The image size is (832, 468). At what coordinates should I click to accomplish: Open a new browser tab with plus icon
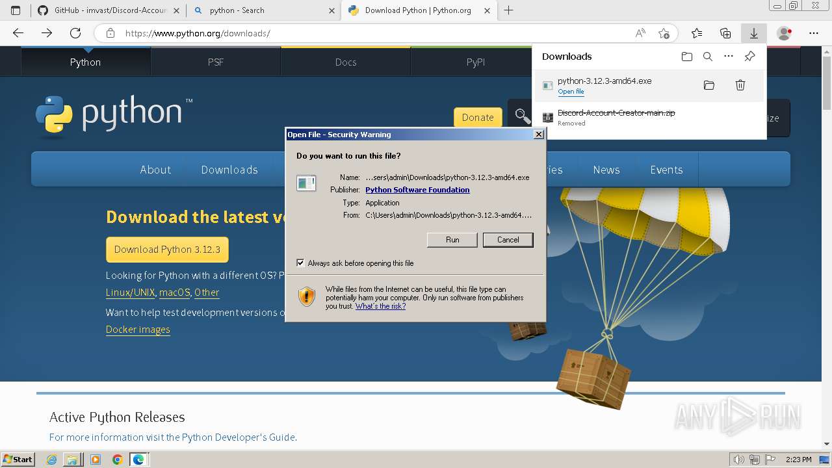tap(509, 10)
